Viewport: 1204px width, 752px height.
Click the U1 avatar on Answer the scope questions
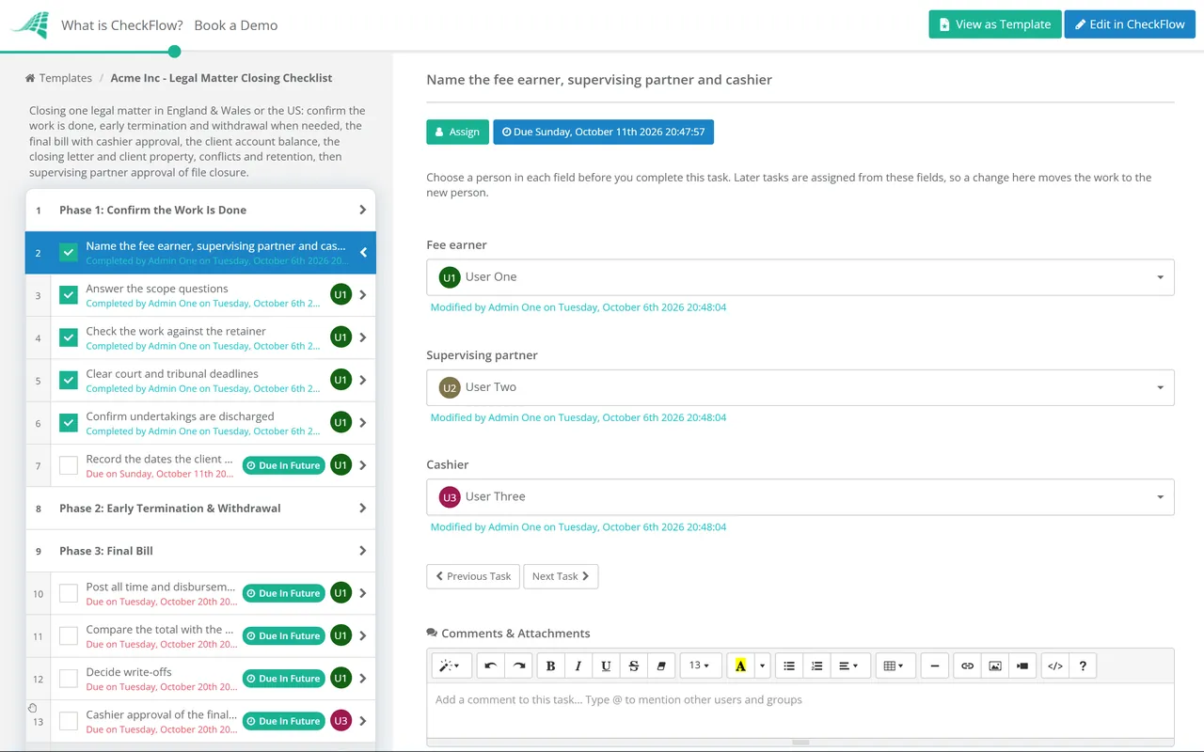[x=341, y=295]
